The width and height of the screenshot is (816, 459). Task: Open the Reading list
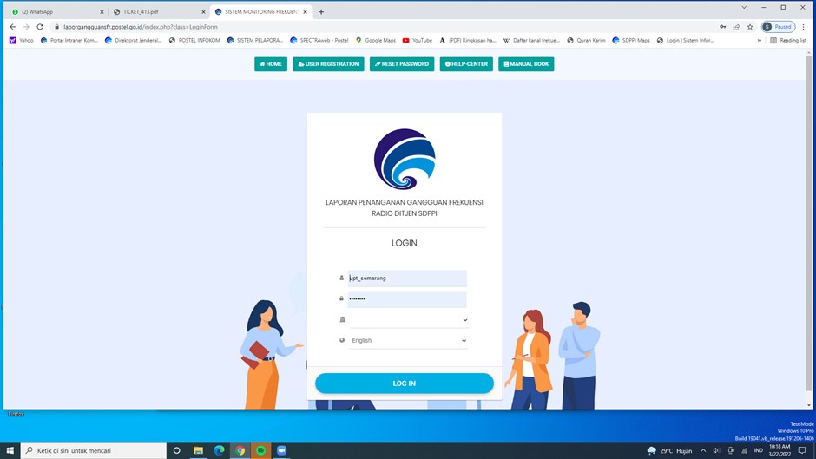pos(788,40)
